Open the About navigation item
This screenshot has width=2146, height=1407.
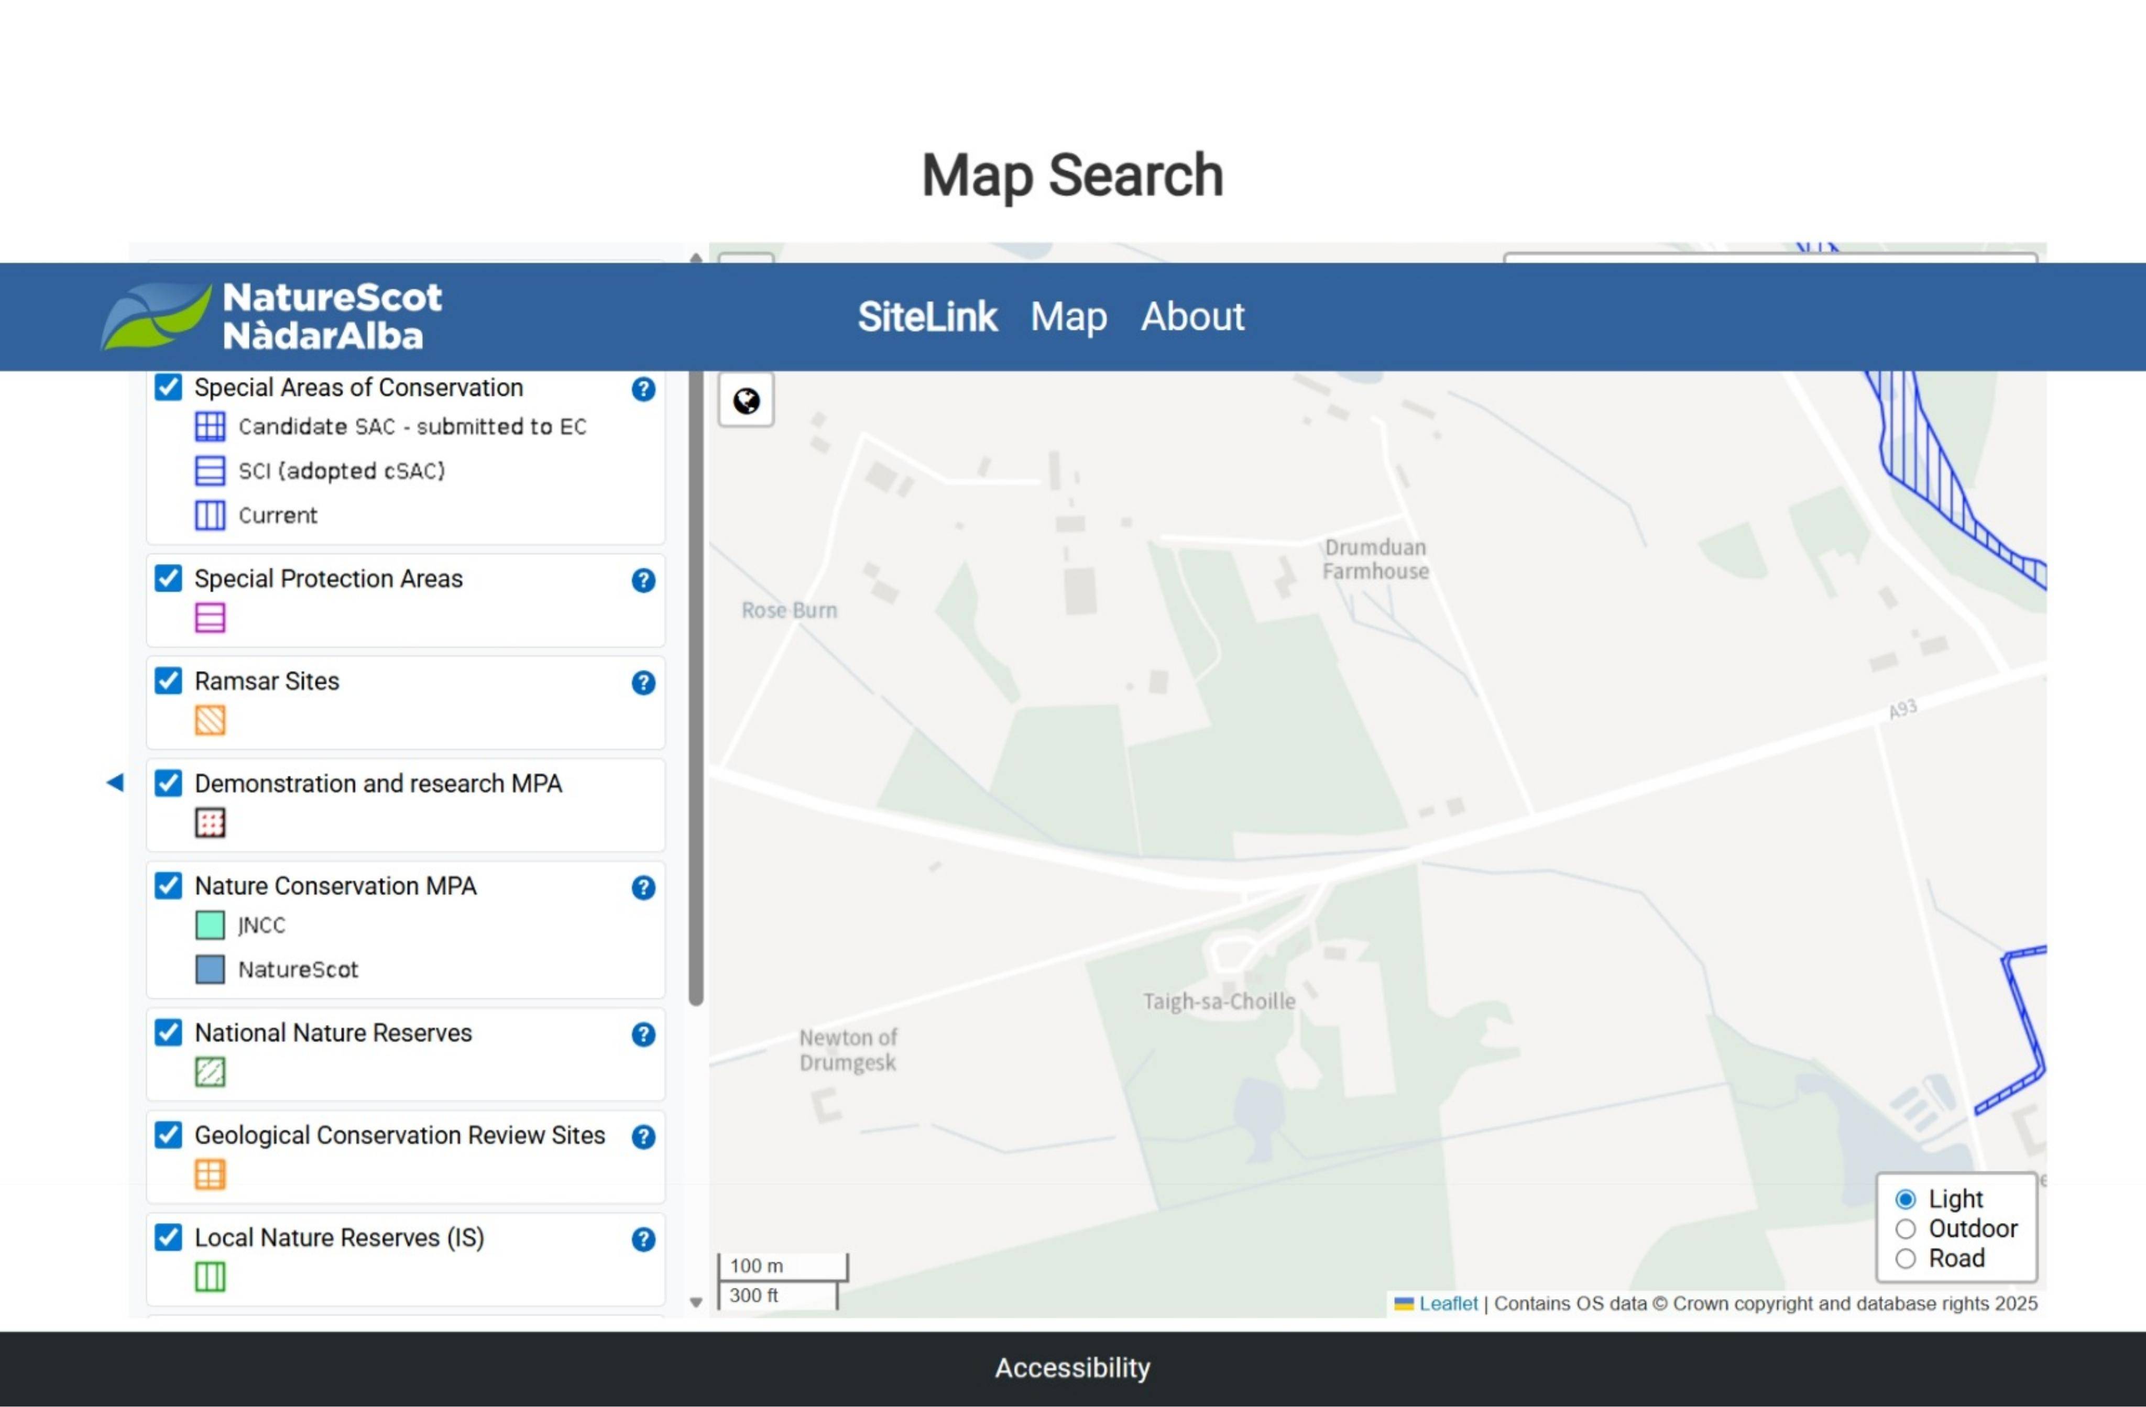[x=1192, y=317]
